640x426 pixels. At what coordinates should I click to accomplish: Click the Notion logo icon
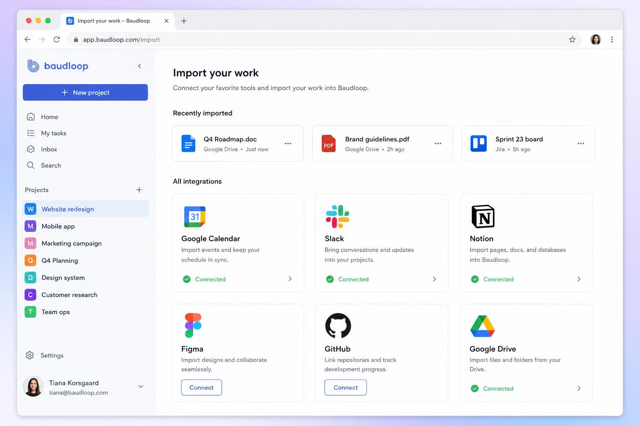482,216
